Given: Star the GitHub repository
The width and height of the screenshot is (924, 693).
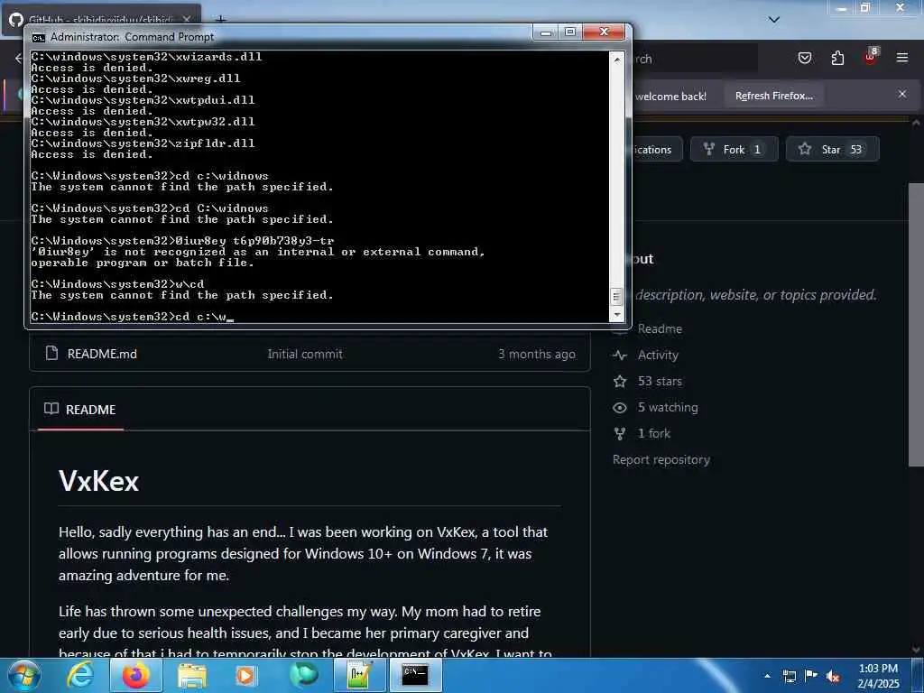Looking at the screenshot, I should (x=832, y=149).
